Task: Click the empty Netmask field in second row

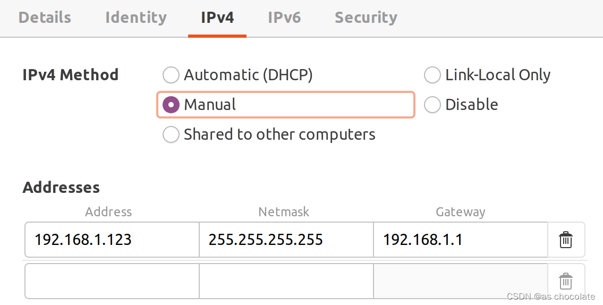Action: (286, 281)
